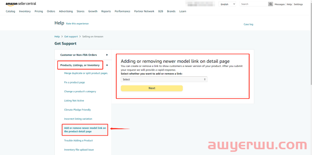This screenshot has height=155, width=312.
Task: Open the Catalog menu
Action: pyautogui.click(x=10, y=11)
